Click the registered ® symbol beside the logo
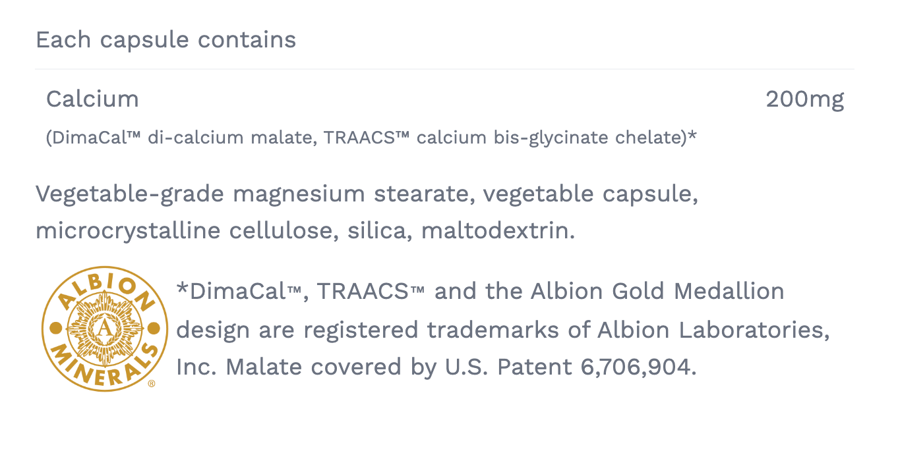The width and height of the screenshot is (898, 449). (x=152, y=383)
